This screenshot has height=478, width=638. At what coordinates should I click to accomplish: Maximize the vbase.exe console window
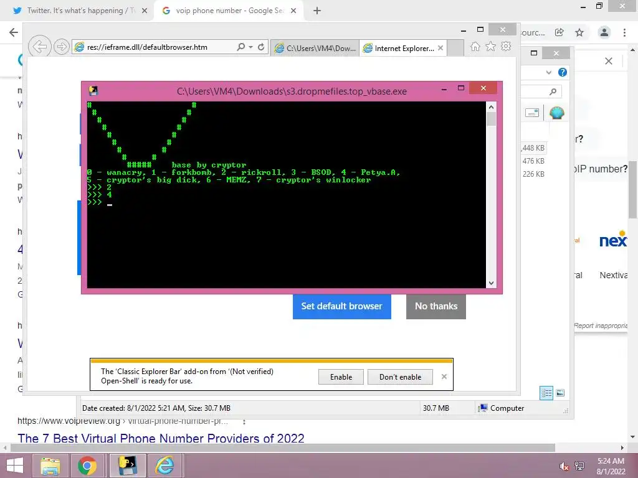[x=461, y=88]
